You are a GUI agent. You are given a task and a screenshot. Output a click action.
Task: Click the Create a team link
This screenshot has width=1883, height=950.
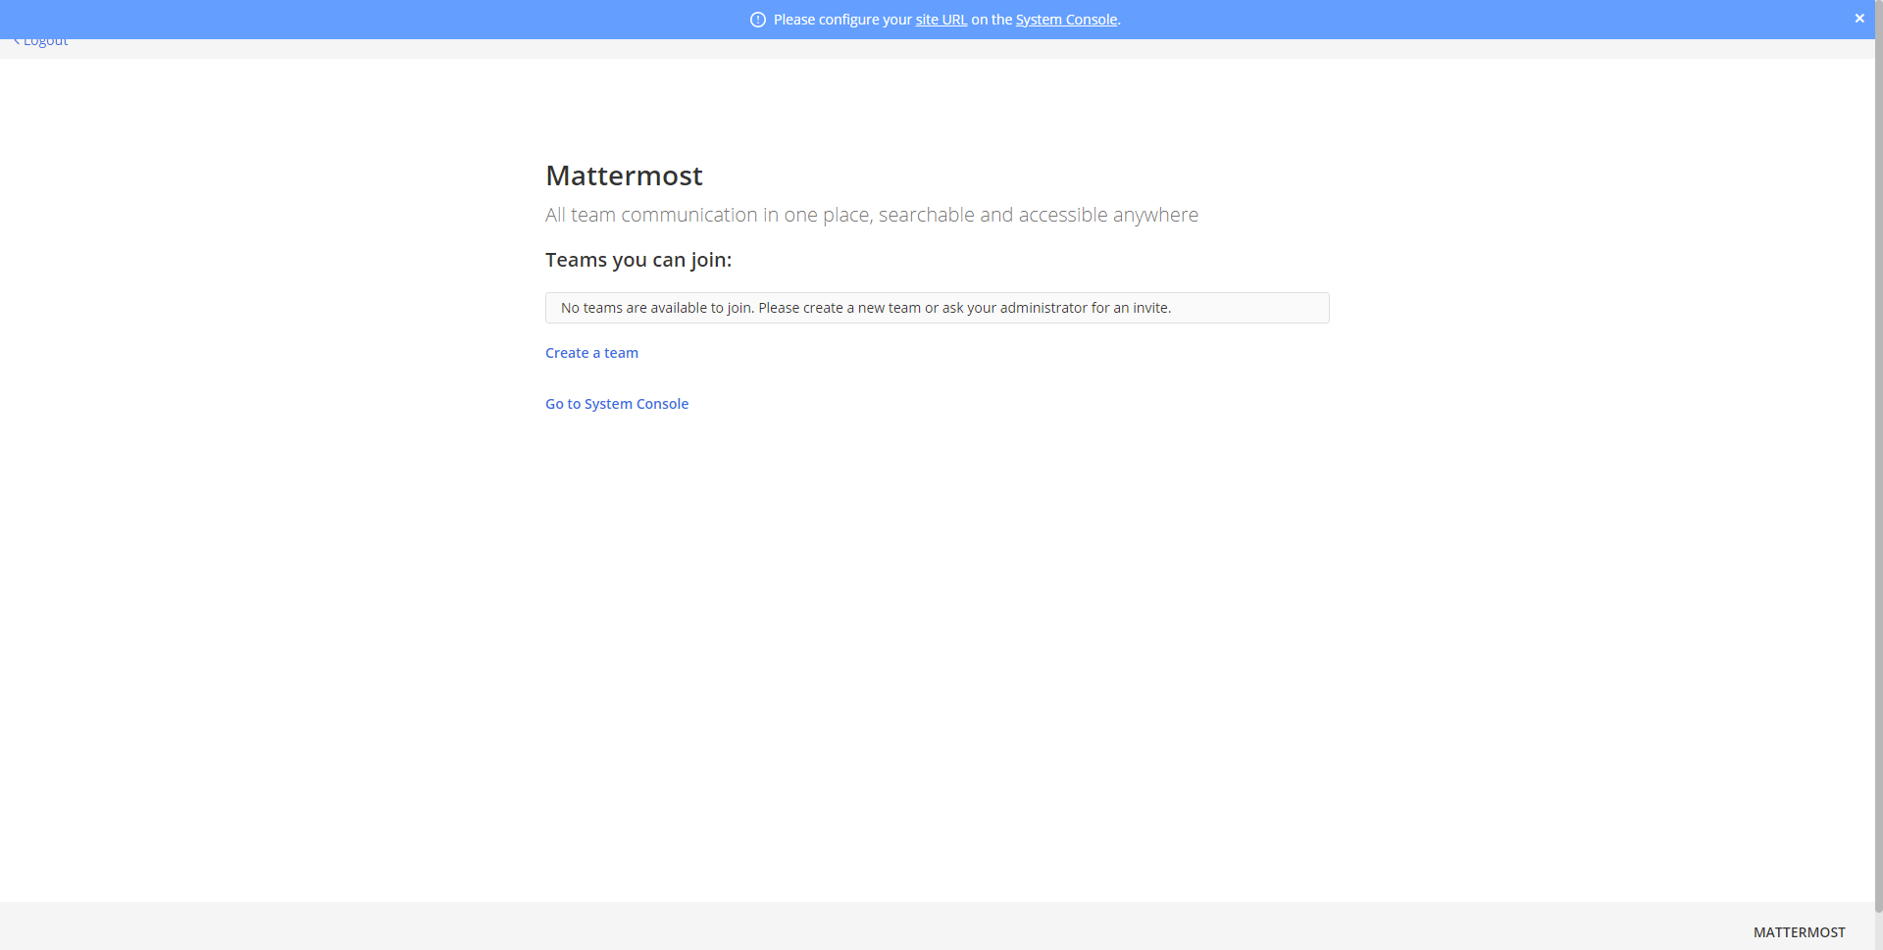[591, 353]
